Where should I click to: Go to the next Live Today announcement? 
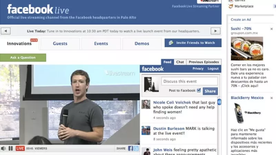click(215, 31)
